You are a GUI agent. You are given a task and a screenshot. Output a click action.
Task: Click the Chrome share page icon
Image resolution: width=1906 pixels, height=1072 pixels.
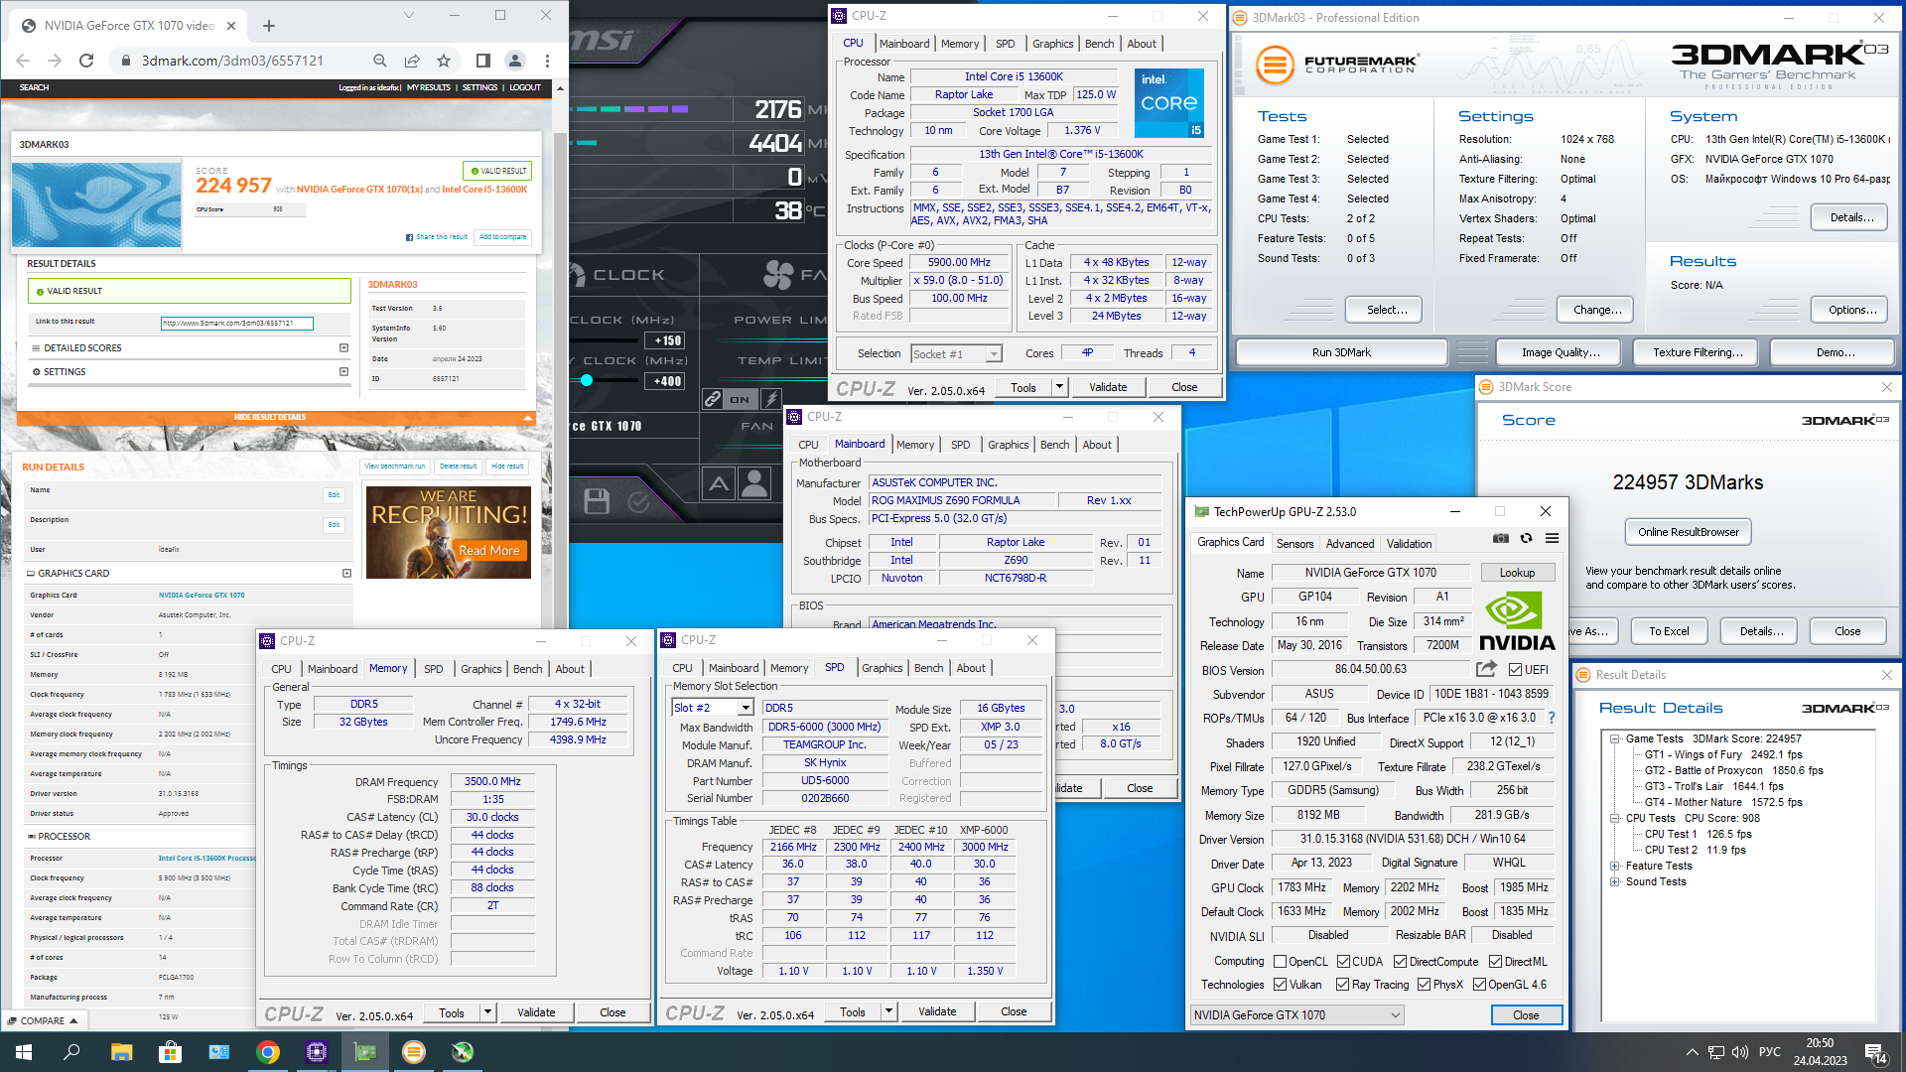click(x=412, y=61)
